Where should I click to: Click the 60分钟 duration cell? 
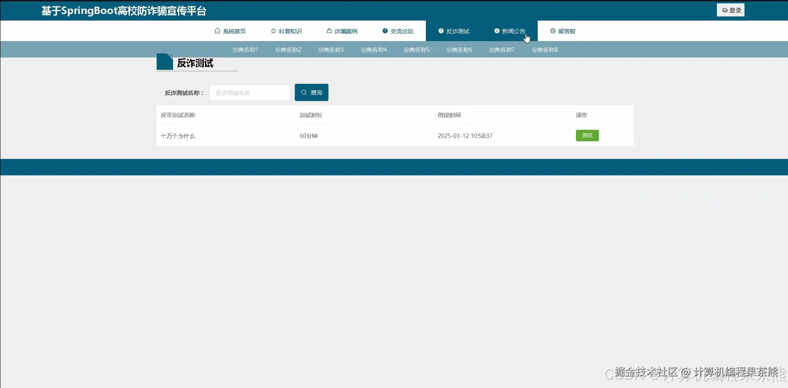pyautogui.click(x=309, y=136)
